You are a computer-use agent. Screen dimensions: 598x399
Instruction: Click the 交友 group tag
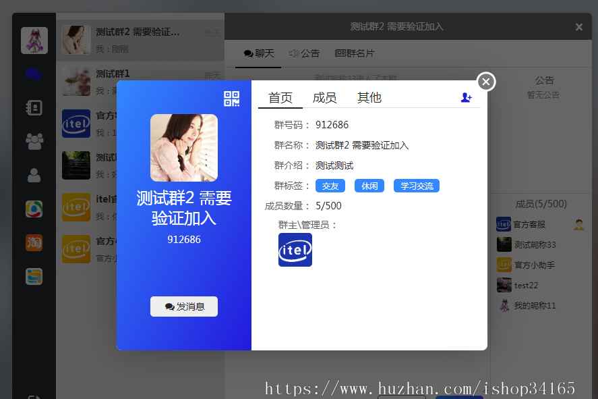click(x=330, y=186)
